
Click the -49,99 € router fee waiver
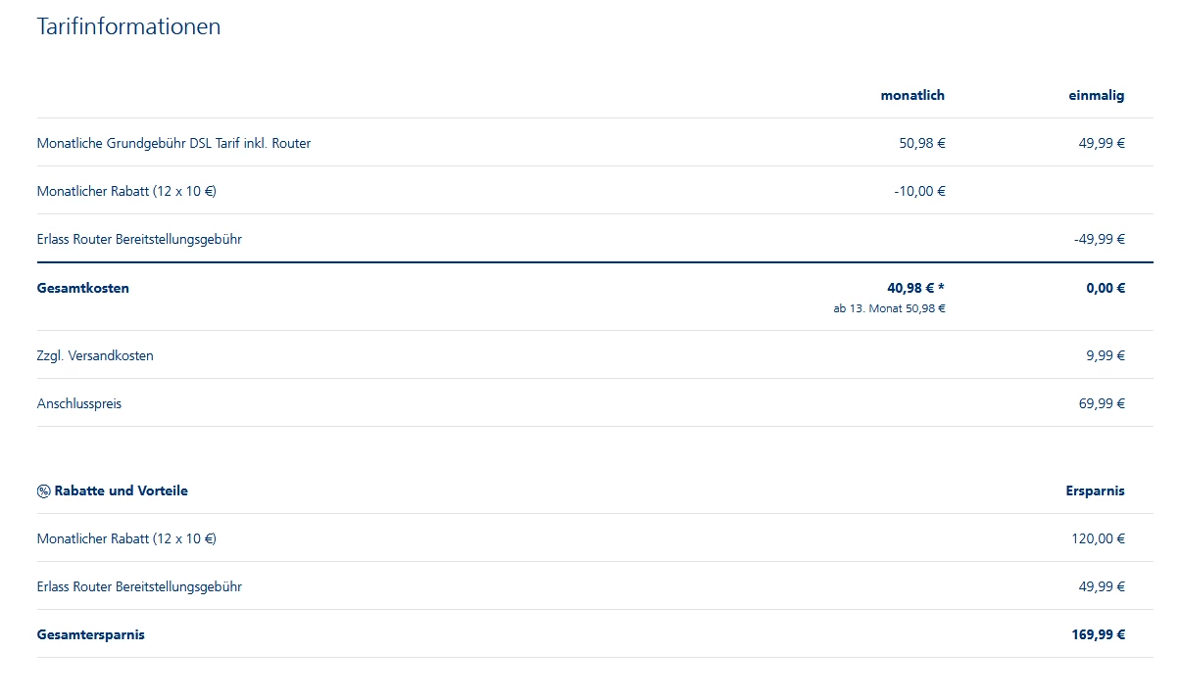(x=1099, y=239)
